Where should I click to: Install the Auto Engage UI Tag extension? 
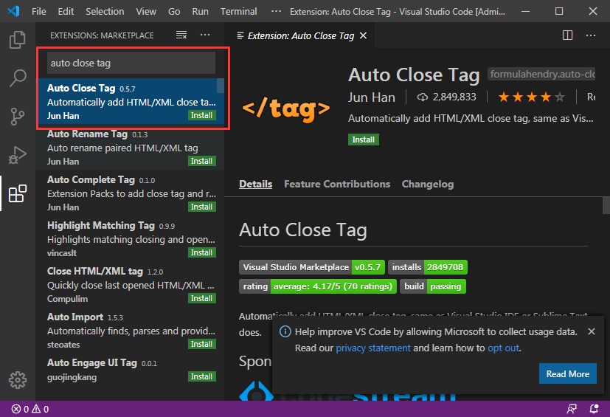pyautogui.click(x=201, y=376)
